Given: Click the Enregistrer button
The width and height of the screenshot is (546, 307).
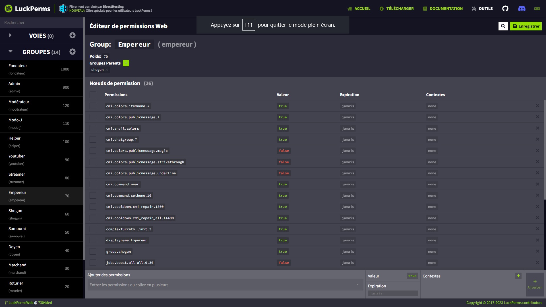Looking at the screenshot, I should 526,26.
